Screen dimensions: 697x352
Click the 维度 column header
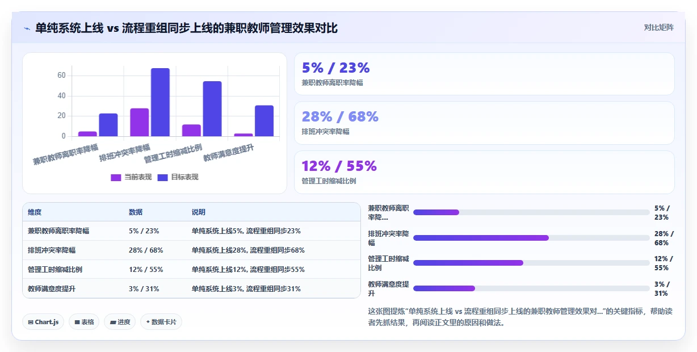pos(35,212)
